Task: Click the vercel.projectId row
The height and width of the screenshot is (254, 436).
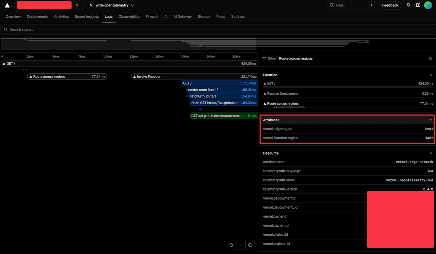Action: tap(348, 234)
